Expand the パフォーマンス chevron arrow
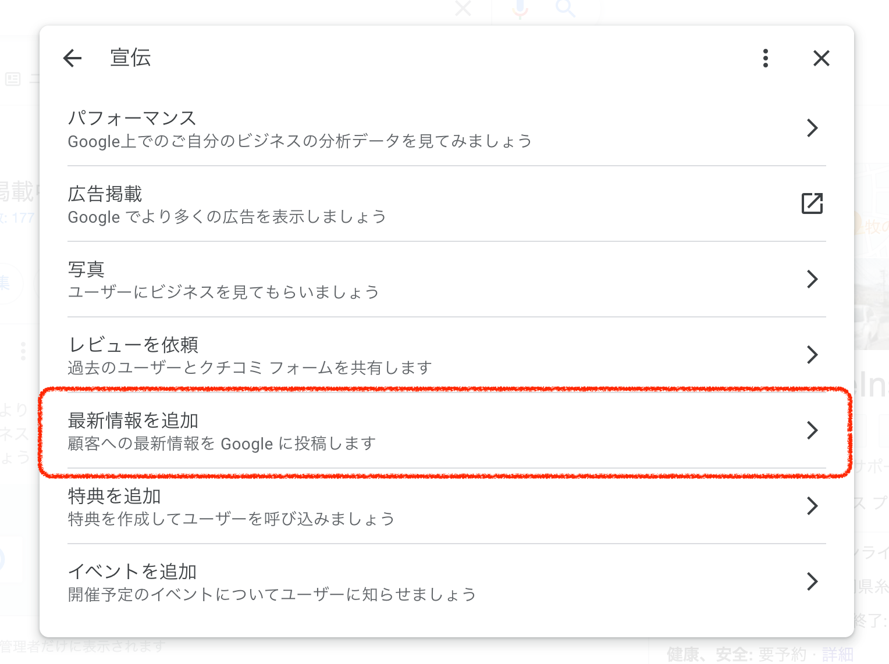889x664 pixels. pos(812,128)
